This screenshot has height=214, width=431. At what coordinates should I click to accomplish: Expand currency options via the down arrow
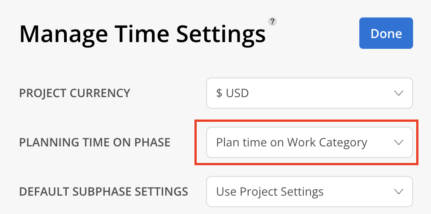pyautogui.click(x=399, y=93)
